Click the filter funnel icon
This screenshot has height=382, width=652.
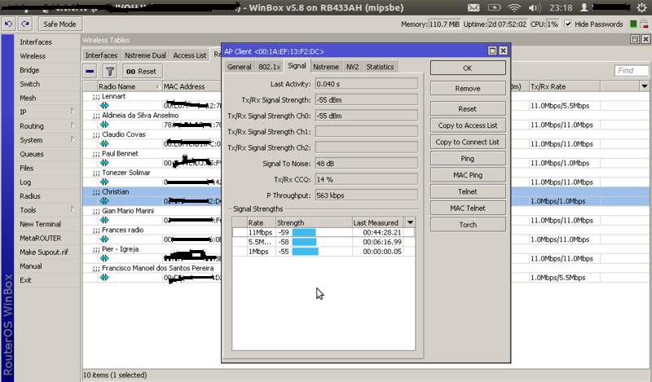(110, 71)
